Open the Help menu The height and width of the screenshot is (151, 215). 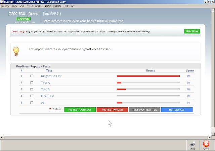tap(66, 6)
